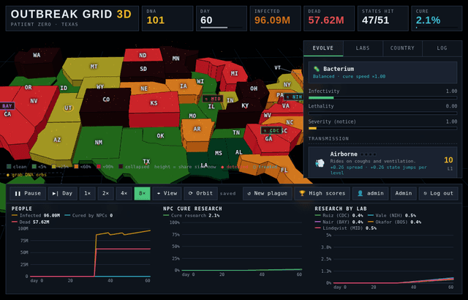Select Arkansas on the map
Viewport: 468px width, 300px height.
coord(197,129)
